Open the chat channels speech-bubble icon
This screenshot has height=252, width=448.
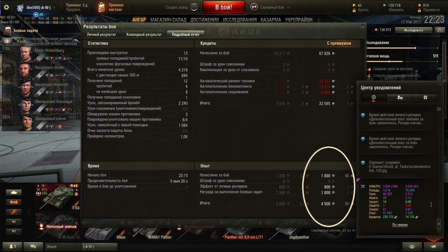coord(33,246)
